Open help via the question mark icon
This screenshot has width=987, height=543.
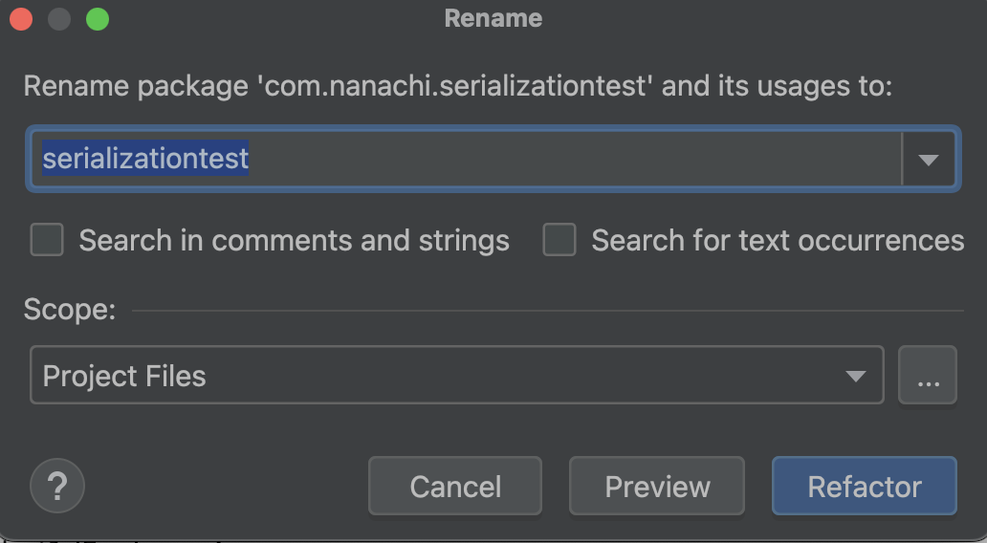coord(57,486)
